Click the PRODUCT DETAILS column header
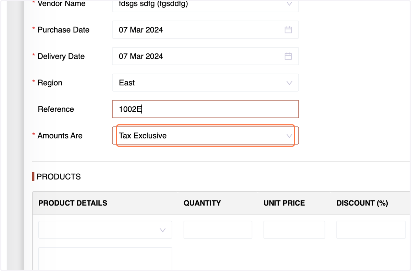 (73, 203)
